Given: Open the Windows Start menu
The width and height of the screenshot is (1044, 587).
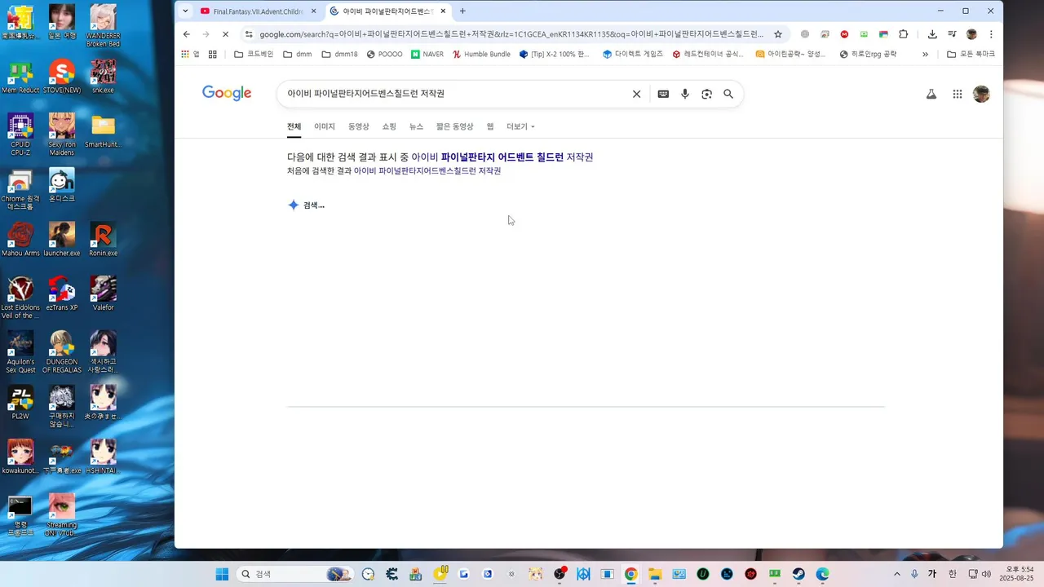Looking at the screenshot, I should 222,574.
